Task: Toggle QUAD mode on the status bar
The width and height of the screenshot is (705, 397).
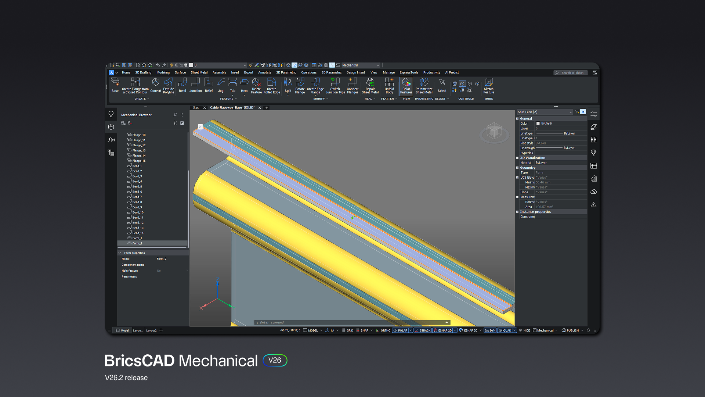Action: point(507,330)
